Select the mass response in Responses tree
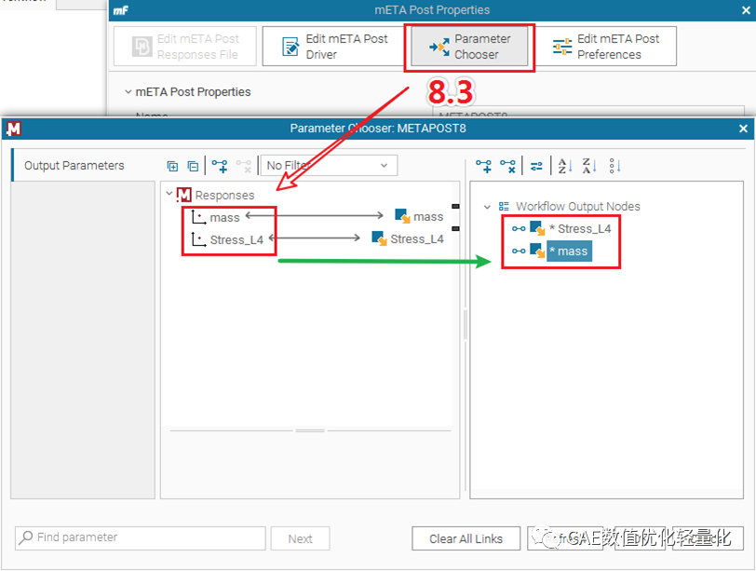 click(224, 217)
